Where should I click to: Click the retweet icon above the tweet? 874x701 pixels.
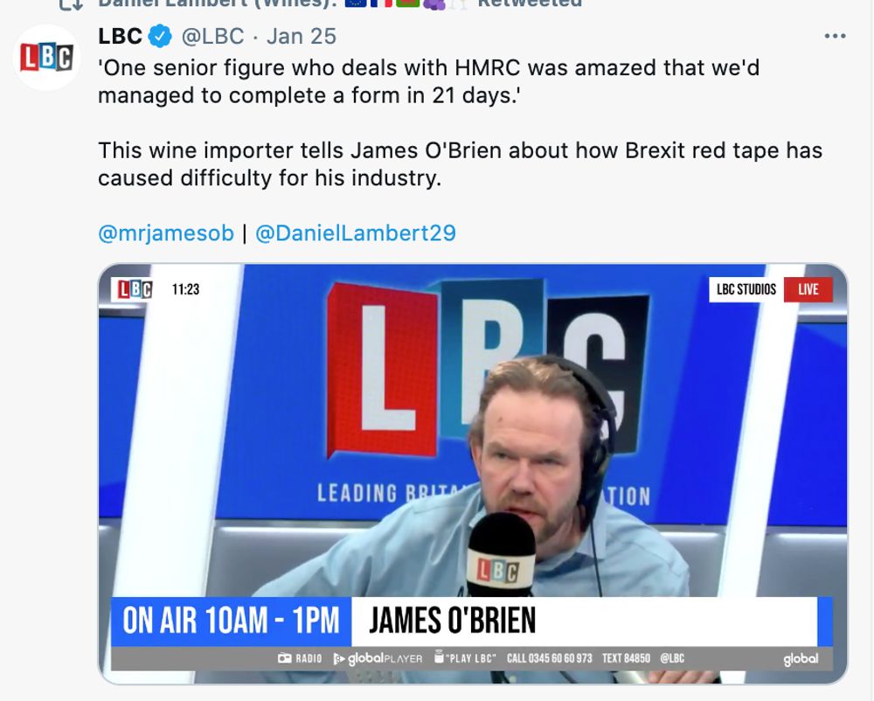(x=71, y=4)
